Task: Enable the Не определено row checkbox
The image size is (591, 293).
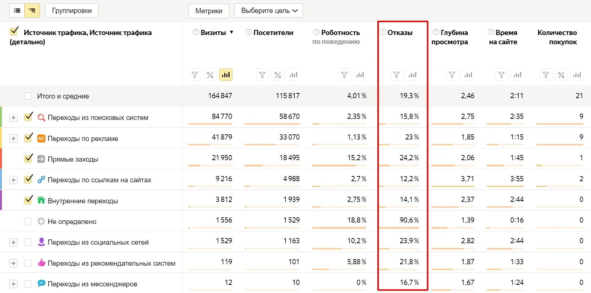Action: 28,221
